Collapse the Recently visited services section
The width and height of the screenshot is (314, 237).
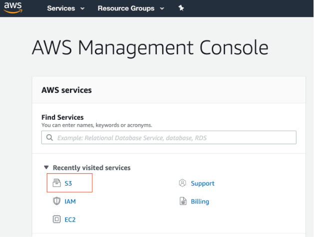(46, 167)
